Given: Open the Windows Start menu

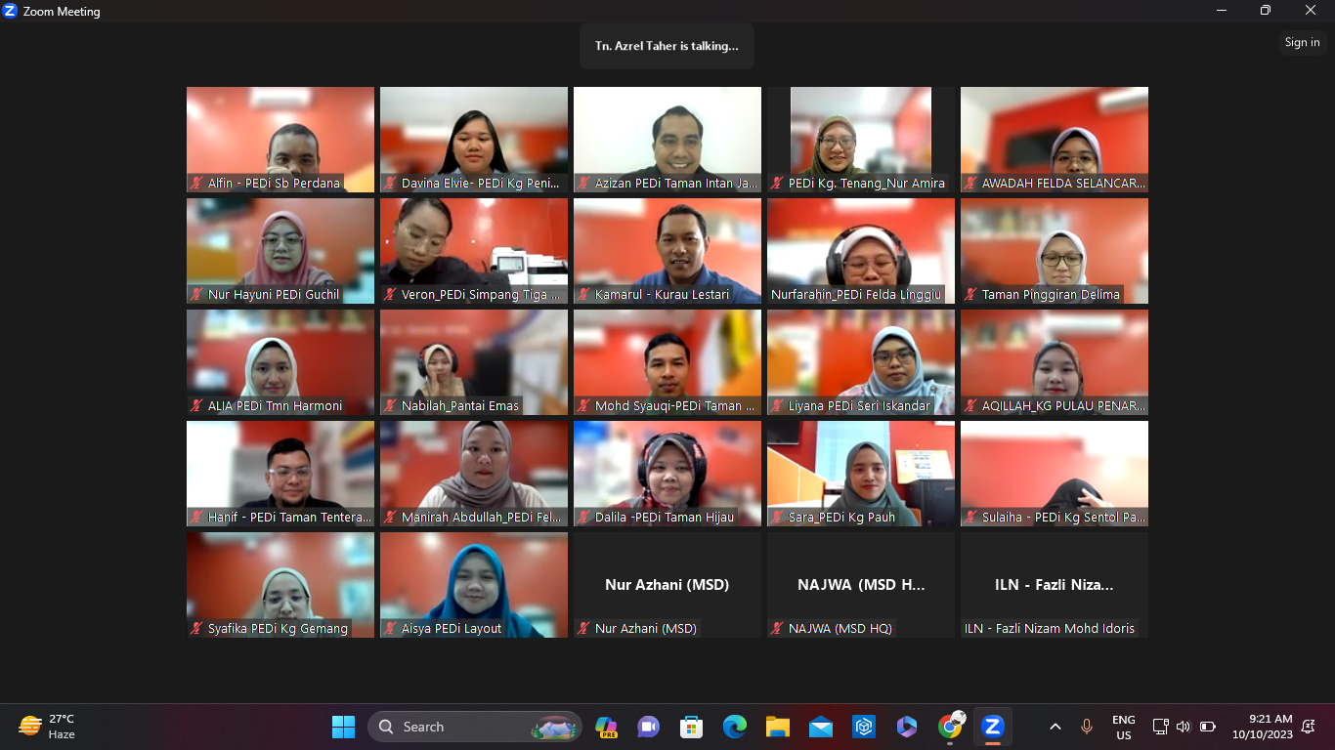Looking at the screenshot, I should (x=343, y=727).
